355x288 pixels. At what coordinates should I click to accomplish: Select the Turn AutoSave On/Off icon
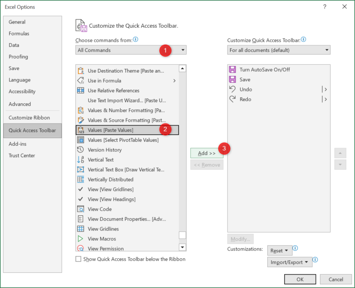(233, 69)
